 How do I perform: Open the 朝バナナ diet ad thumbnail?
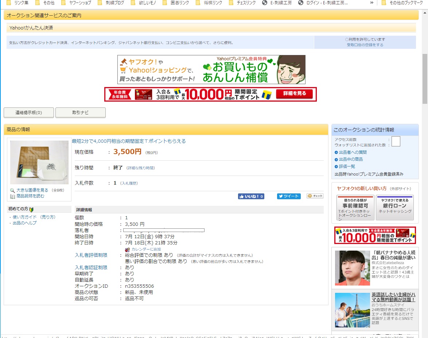pos(353,268)
